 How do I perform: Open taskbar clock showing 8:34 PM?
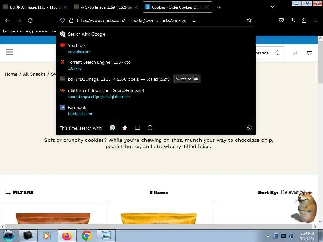click(x=307, y=236)
